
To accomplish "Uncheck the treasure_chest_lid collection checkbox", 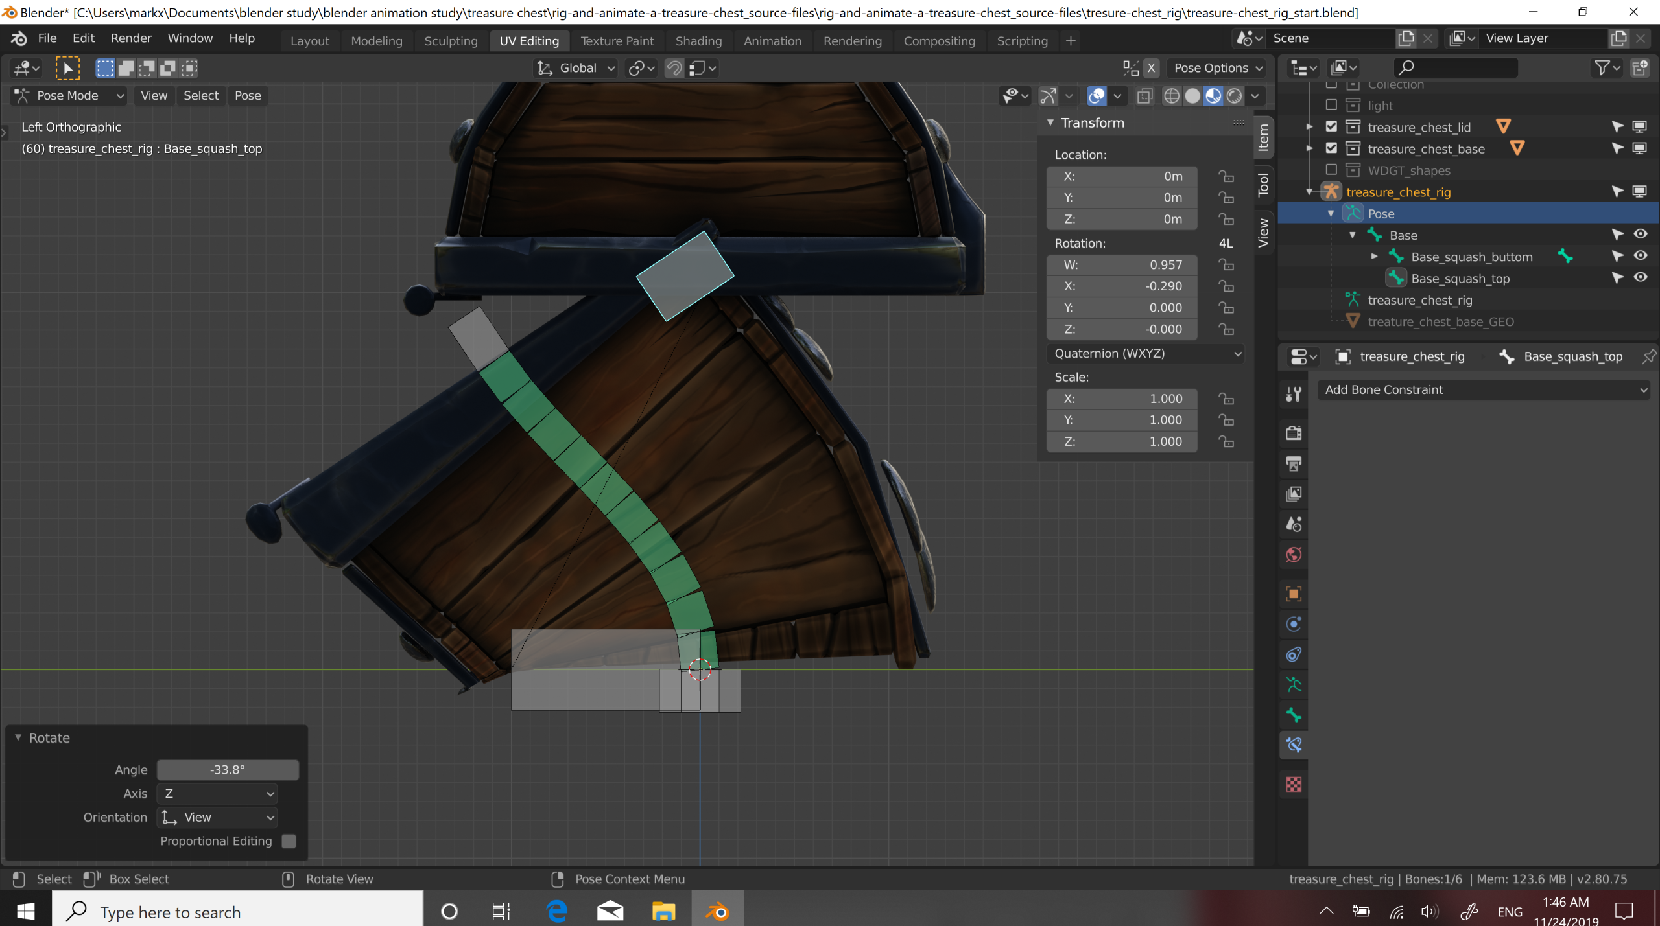I will (1331, 126).
